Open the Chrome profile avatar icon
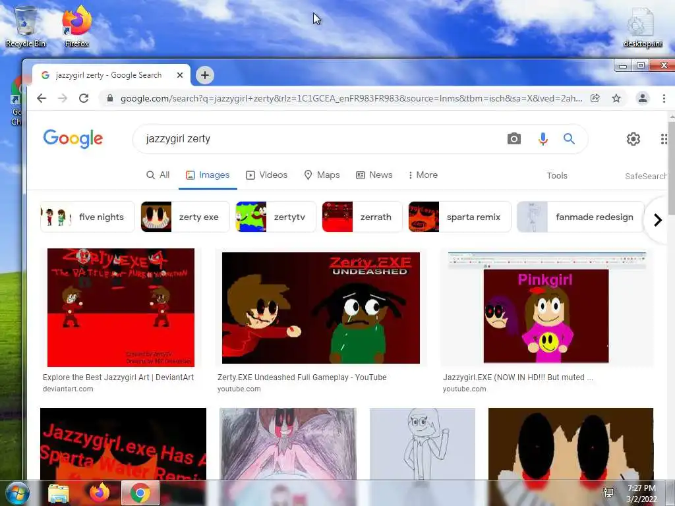This screenshot has width=675, height=506. coord(642,98)
